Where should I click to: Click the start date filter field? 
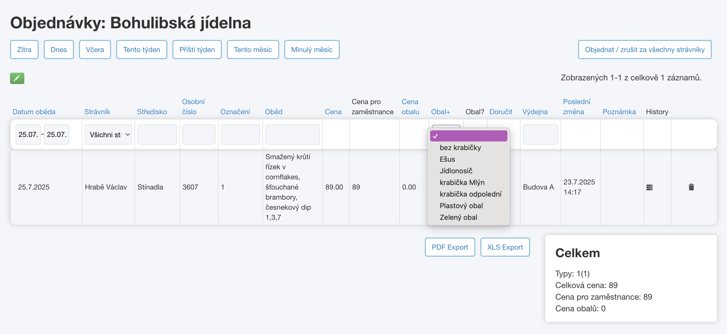[x=28, y=134]
